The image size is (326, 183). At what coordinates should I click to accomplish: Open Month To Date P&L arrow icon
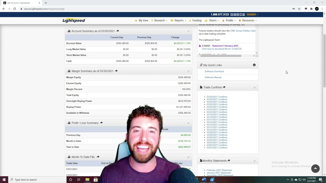(x=98, y=157)
